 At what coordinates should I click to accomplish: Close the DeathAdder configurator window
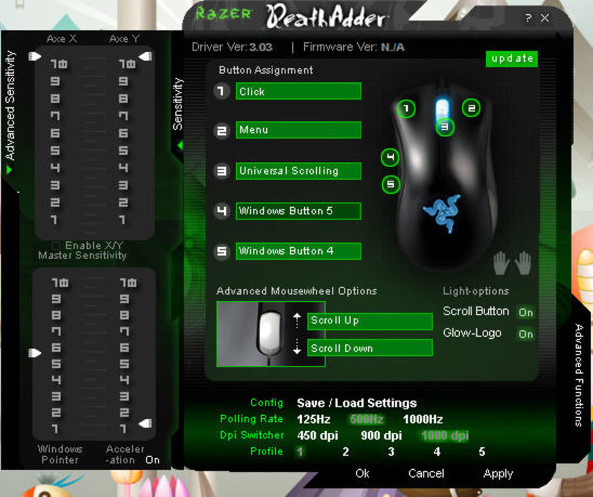coord(545,18)
